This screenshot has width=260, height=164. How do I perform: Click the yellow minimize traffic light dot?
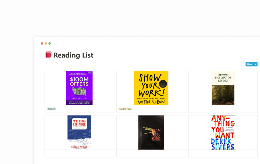(46, 43)
